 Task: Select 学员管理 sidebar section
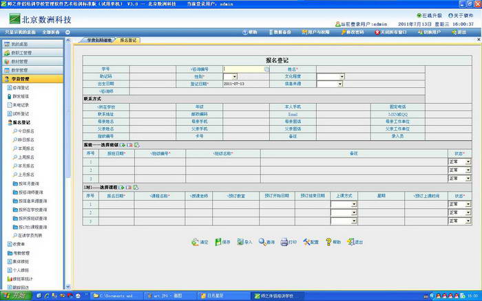[x=32, y=79]
